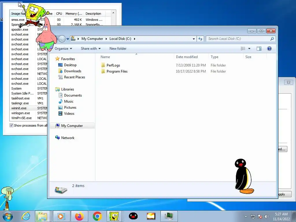
Task: Open the Windows Start menu orb
Action: [x=8, y=216]
